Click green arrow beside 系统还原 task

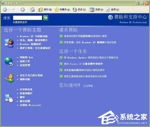click(x=61, y=70)
